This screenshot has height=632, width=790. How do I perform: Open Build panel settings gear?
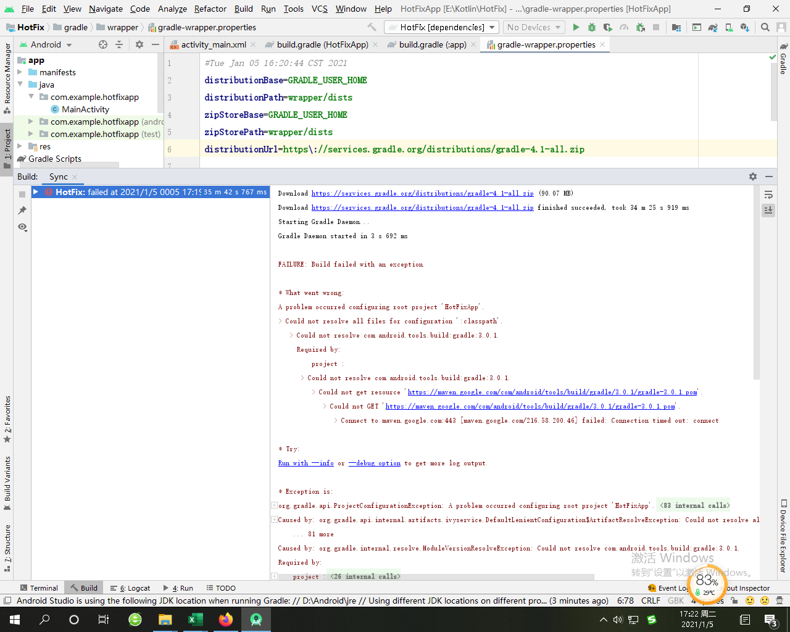click(x=753, y=177)
